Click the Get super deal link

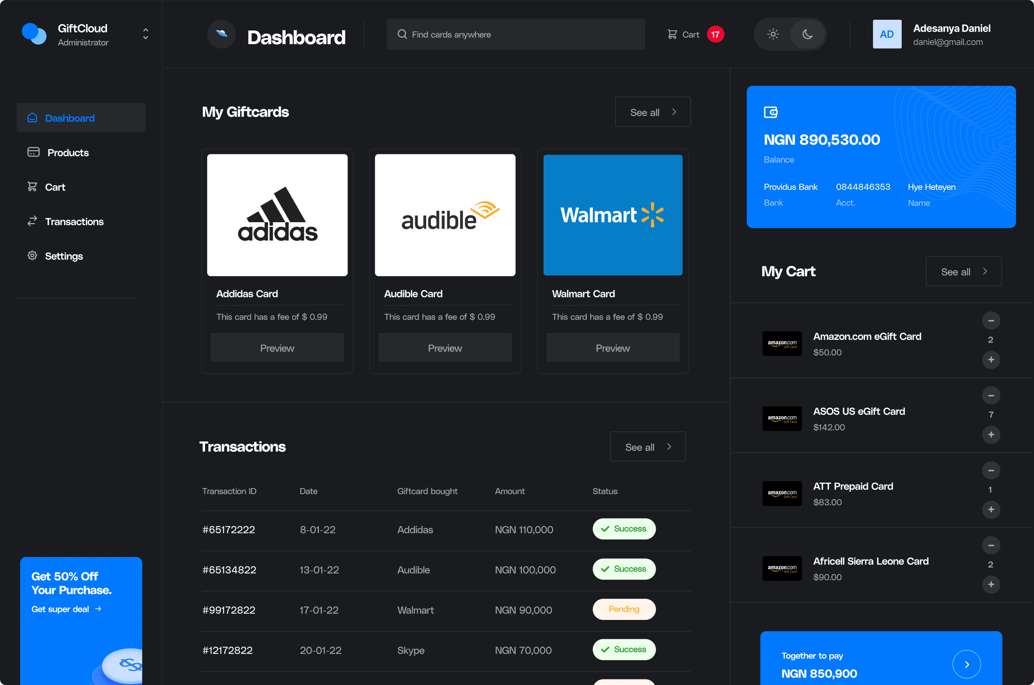[66, 609]
